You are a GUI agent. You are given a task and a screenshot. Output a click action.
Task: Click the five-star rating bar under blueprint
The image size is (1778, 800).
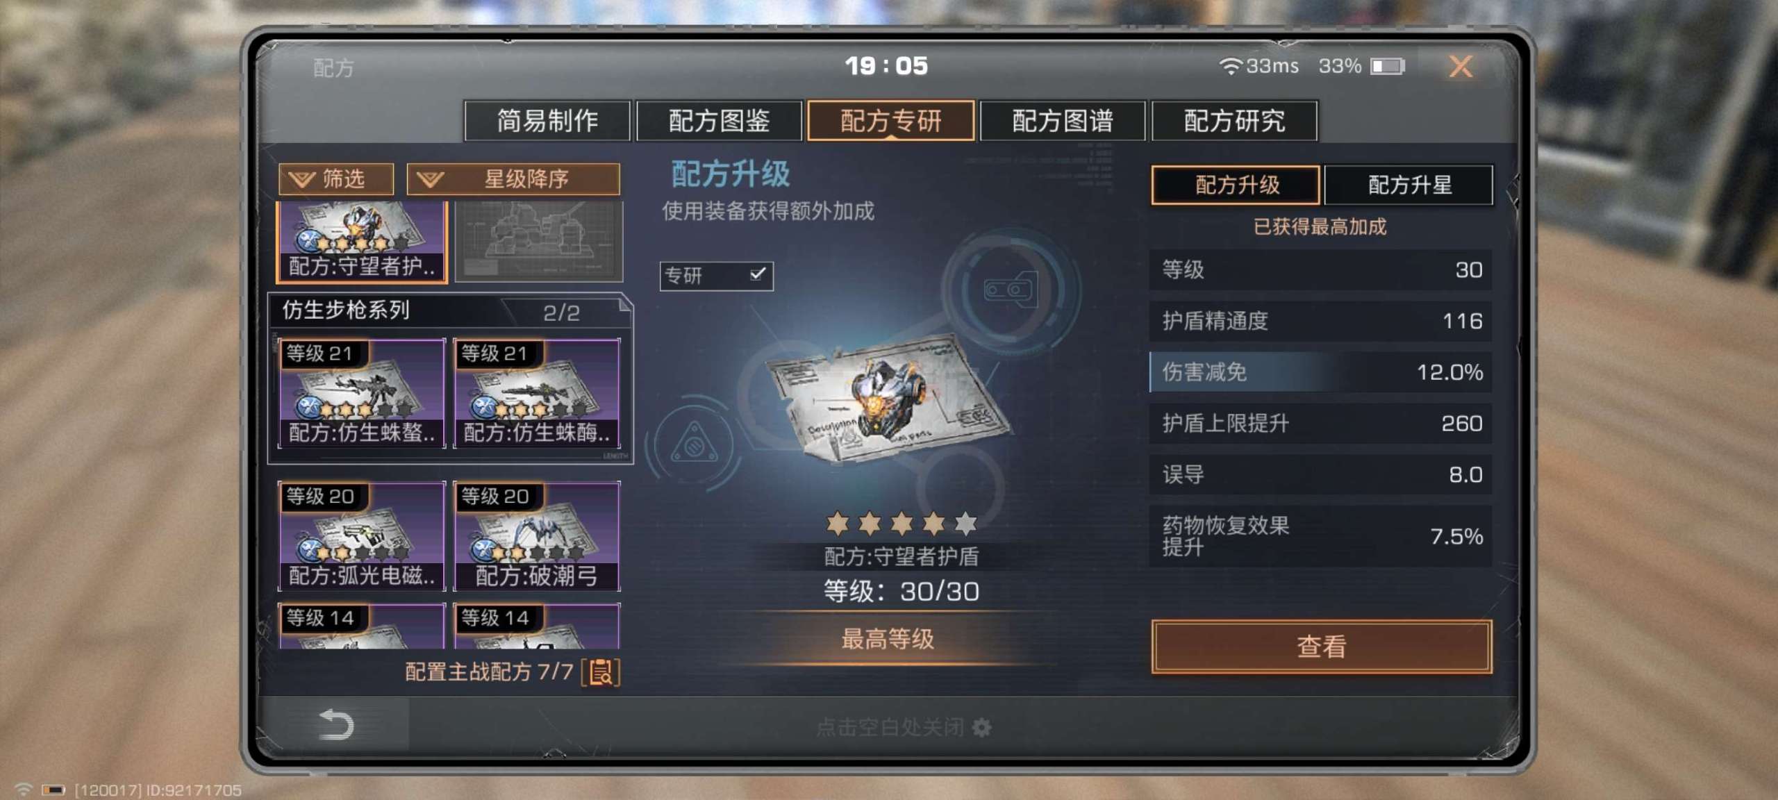[x=902, y=523]
